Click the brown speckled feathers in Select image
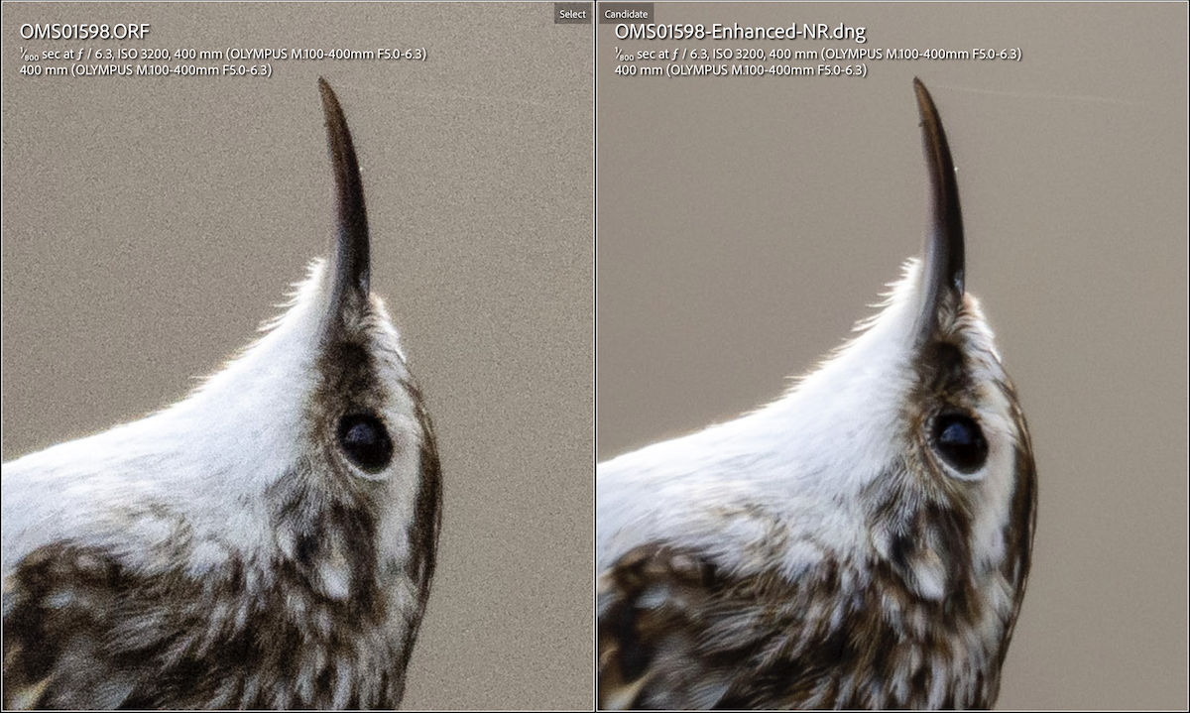Image resolution: width=1190 pixels, height=713 pixels. [149, 615]
